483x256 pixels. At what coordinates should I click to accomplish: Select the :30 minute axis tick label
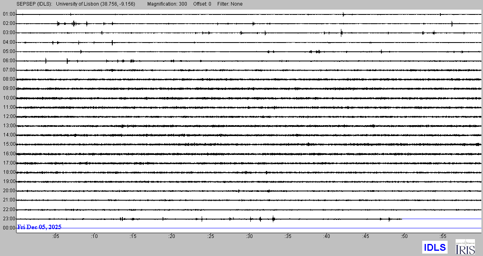[249, 236]
